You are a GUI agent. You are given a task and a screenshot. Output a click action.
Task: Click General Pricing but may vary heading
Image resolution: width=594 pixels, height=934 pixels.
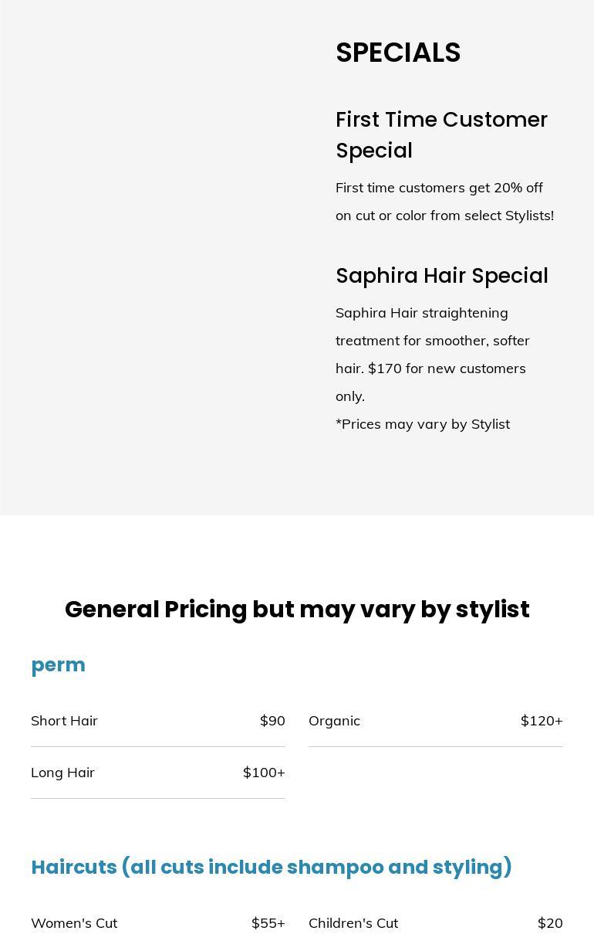click(x=297, y=610)
